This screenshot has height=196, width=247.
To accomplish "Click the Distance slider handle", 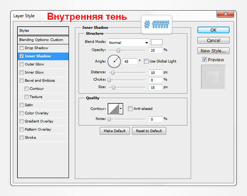I will coord(113,72).
